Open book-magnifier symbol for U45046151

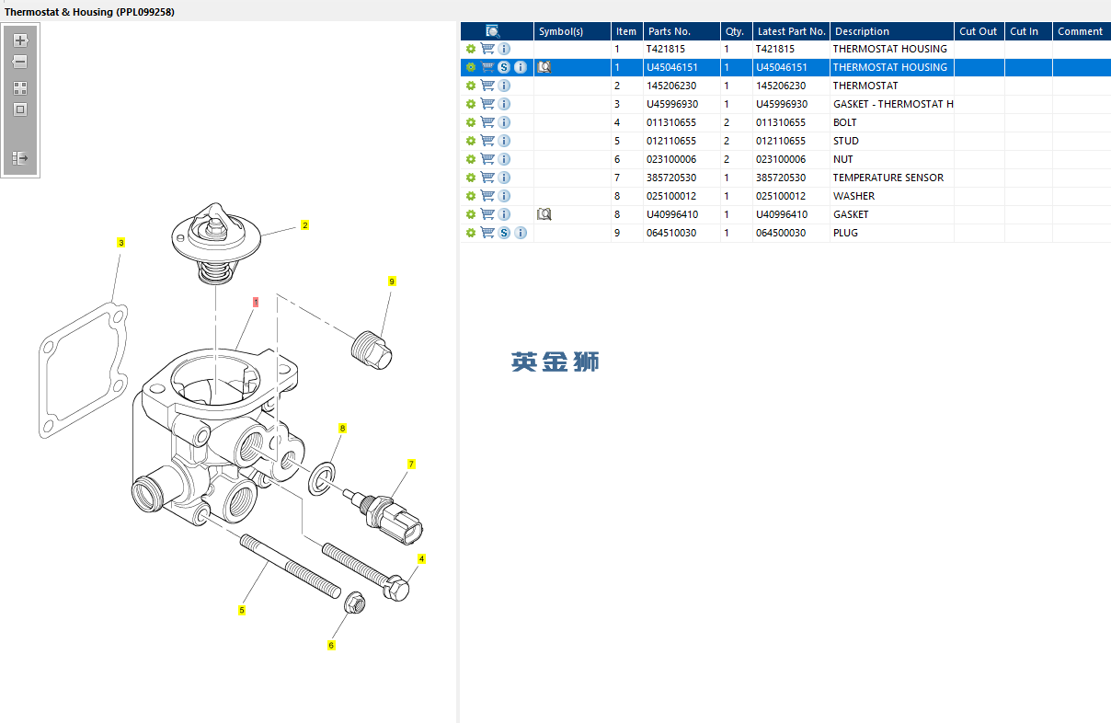[x=544, y=67]
